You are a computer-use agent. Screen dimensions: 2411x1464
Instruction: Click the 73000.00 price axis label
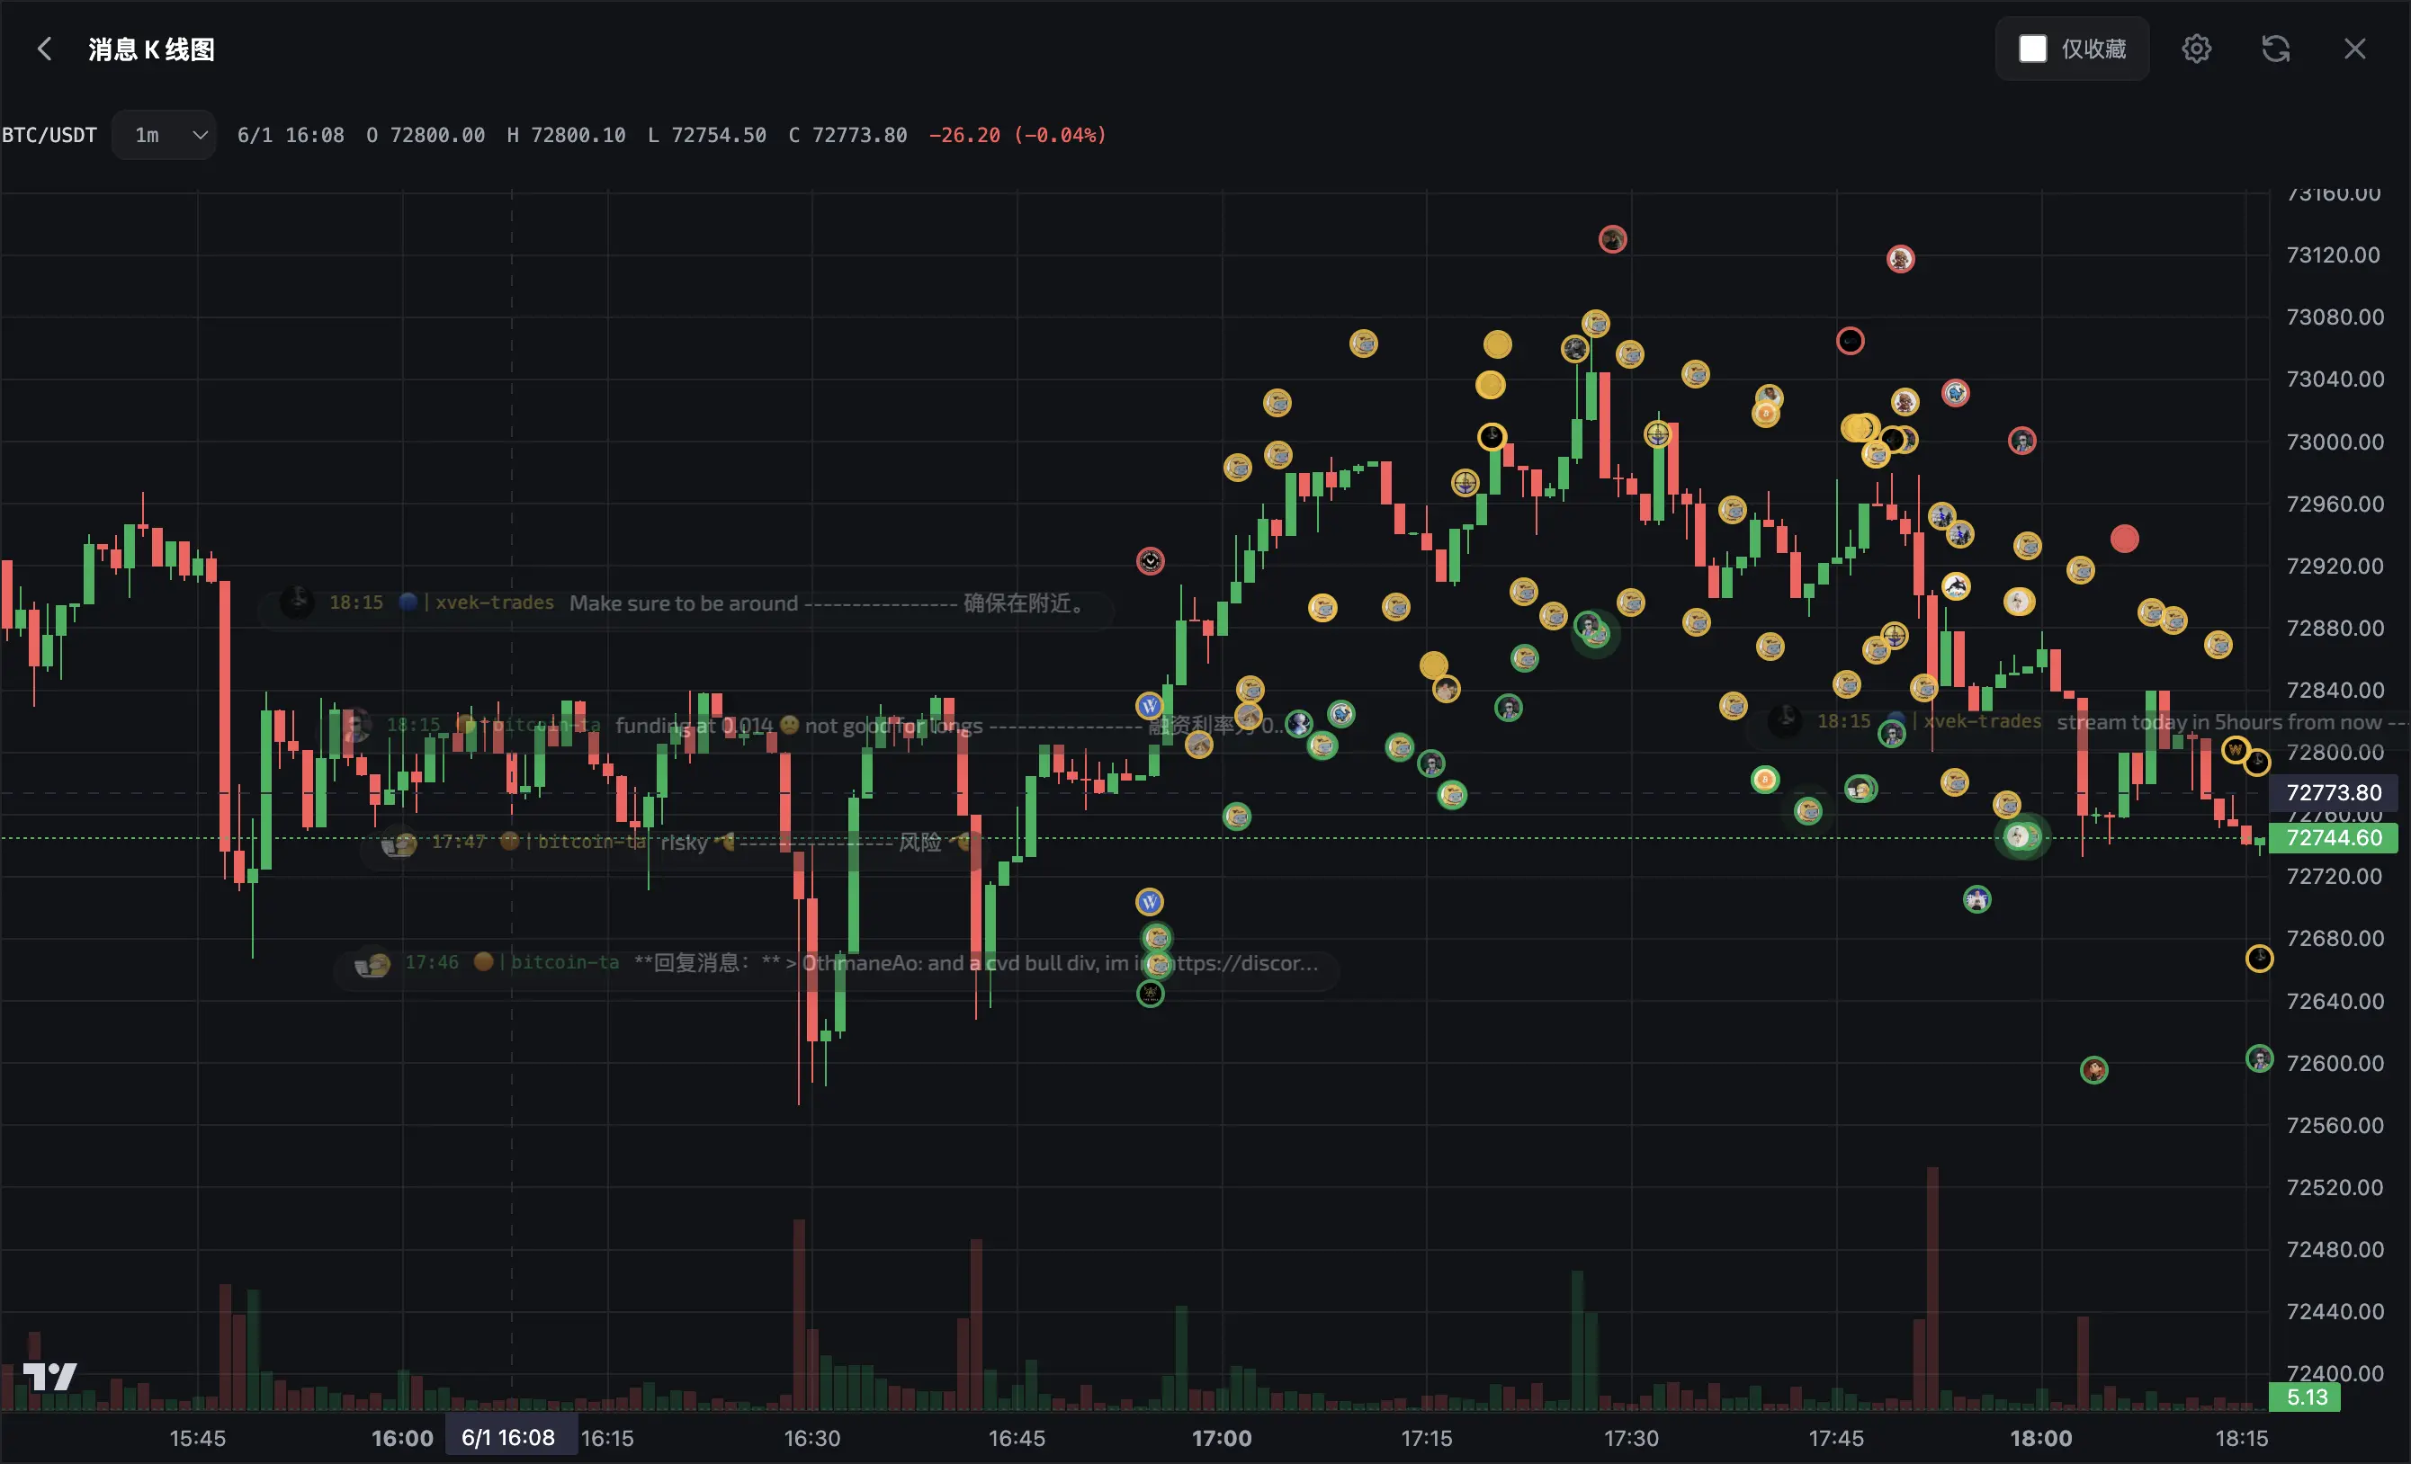coord(2334,441)
